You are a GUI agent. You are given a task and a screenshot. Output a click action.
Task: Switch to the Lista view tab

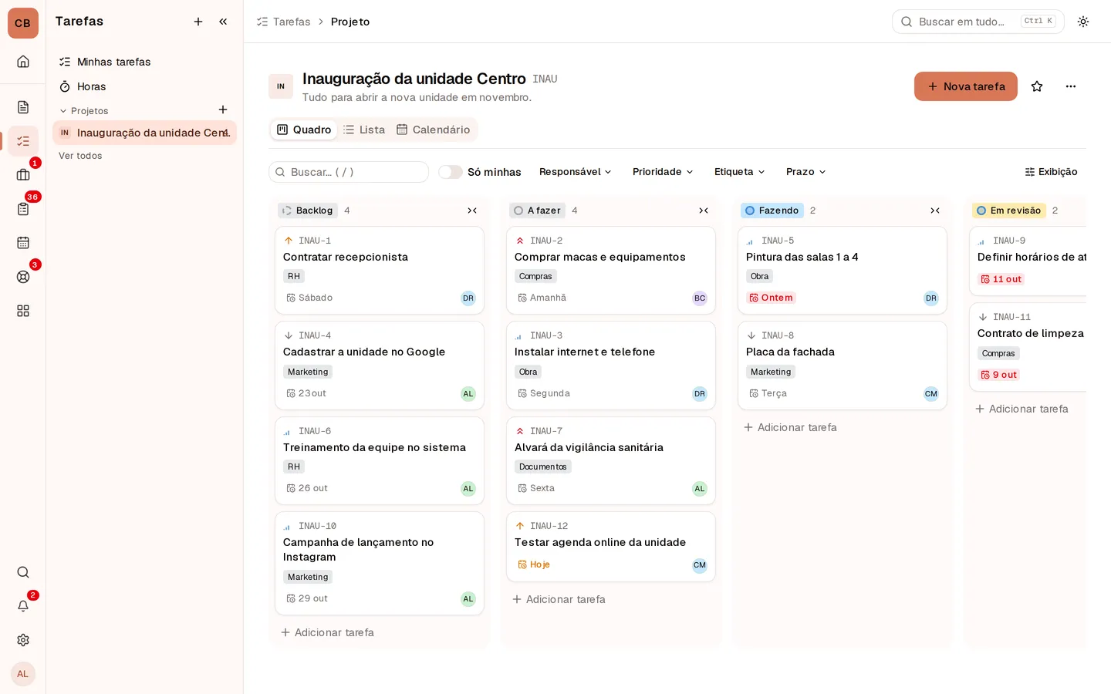(364, 130)
